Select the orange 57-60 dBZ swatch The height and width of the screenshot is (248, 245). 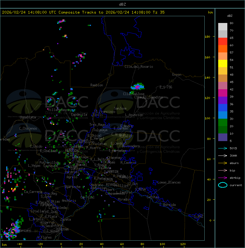223,49
